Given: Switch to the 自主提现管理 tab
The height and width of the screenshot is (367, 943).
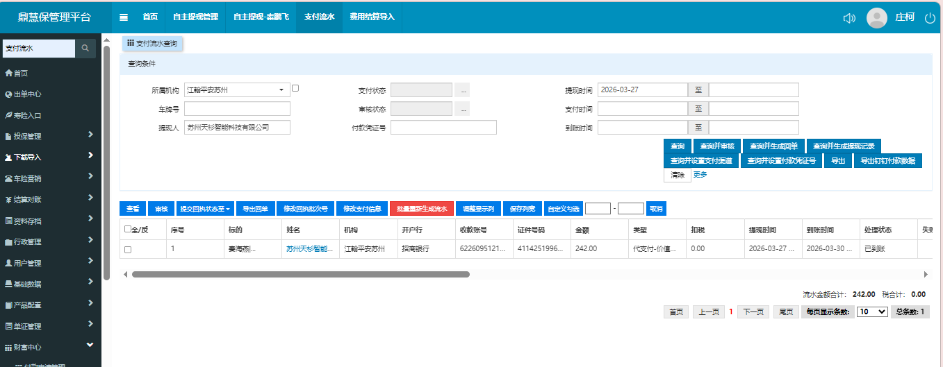Looking at the screenshot, I should pos(195,17).
